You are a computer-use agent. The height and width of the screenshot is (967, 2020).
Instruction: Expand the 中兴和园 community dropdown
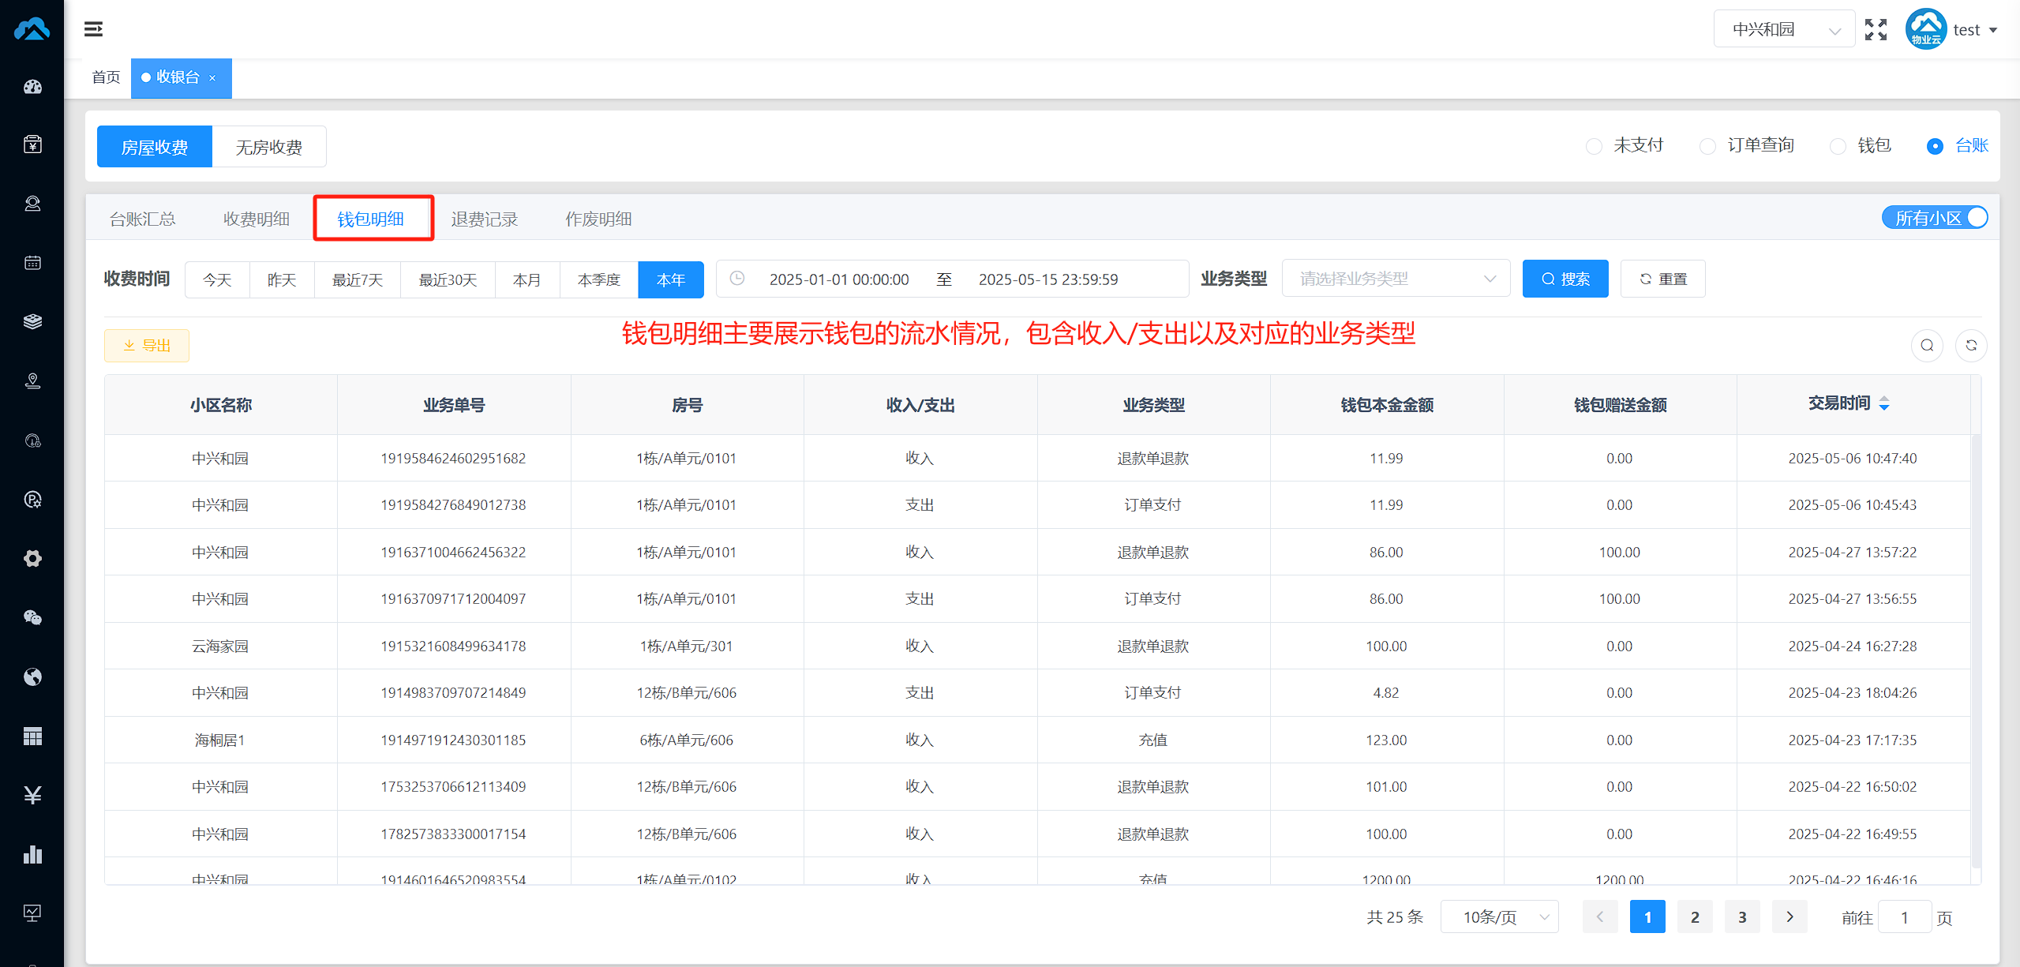[1784, 29]
